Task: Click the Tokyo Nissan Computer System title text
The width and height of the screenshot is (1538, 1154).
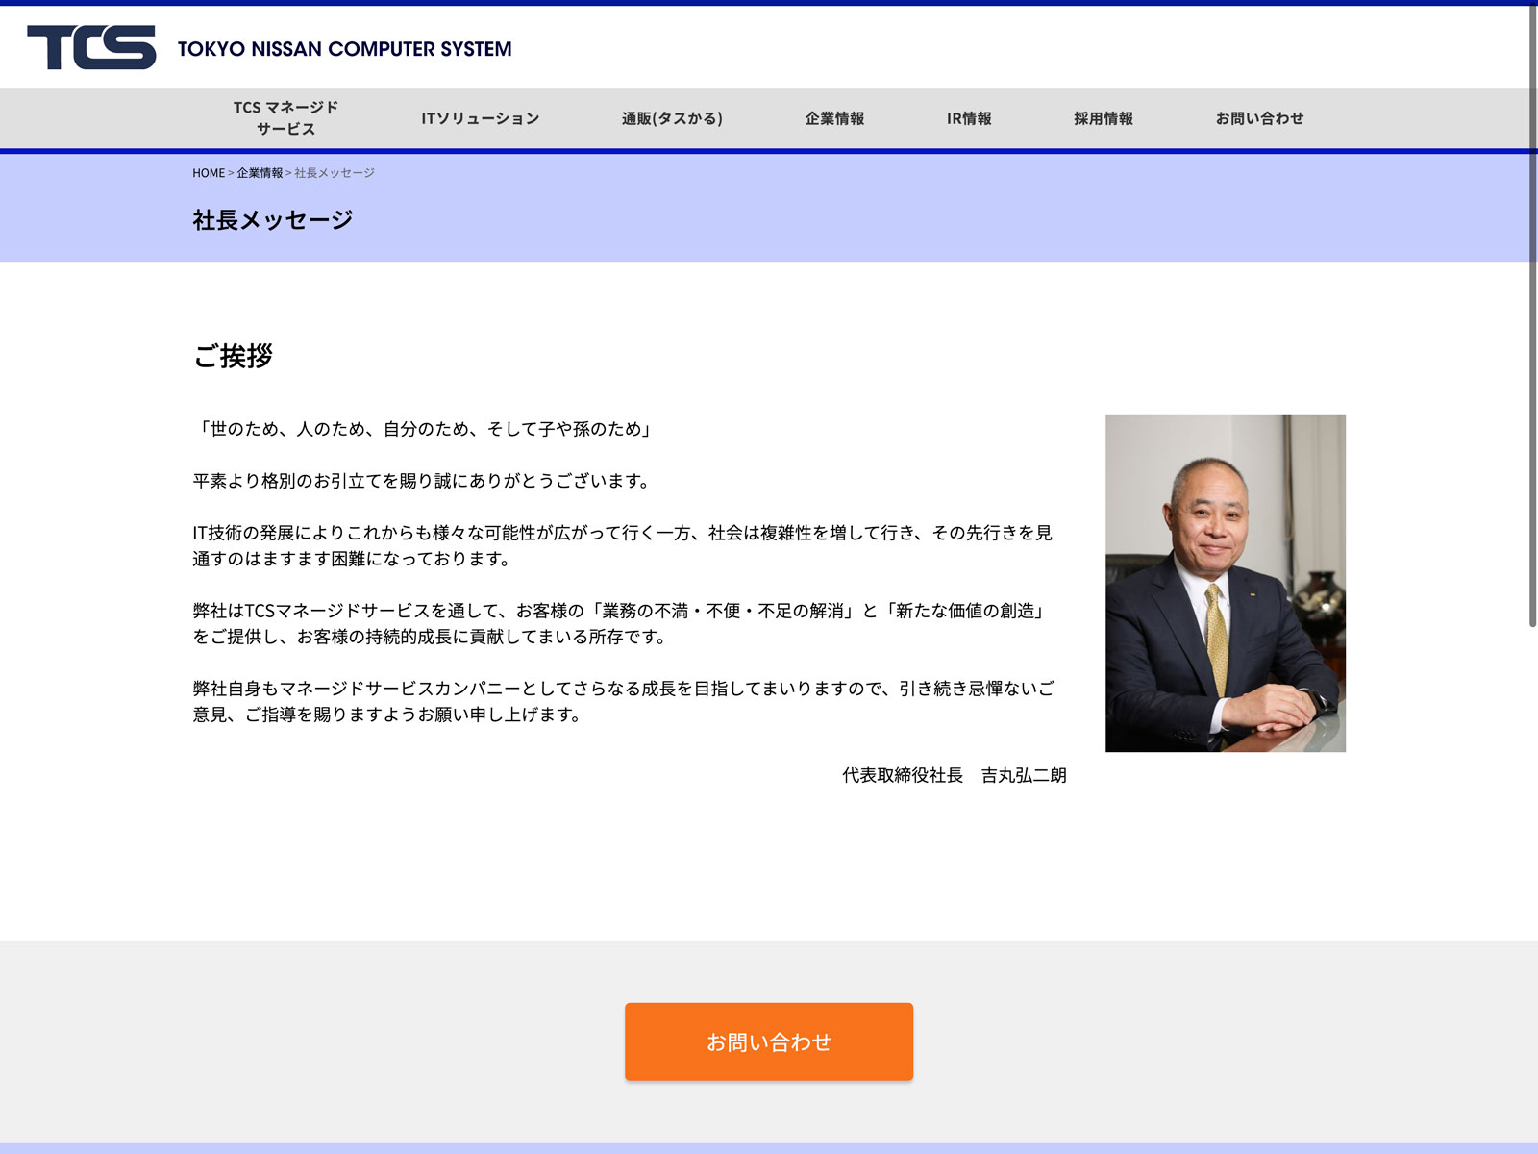Action: [x=344, y=49]
